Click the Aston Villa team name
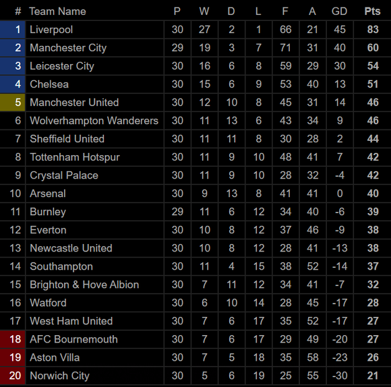Screen dimensions: 391x387 [x=55, y=357]
